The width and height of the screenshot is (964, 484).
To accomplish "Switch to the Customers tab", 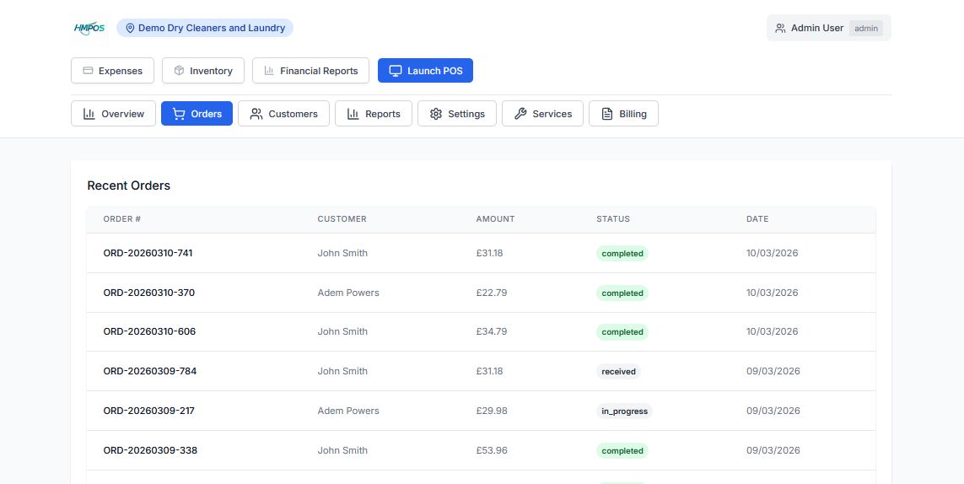I will click(284, 114).
